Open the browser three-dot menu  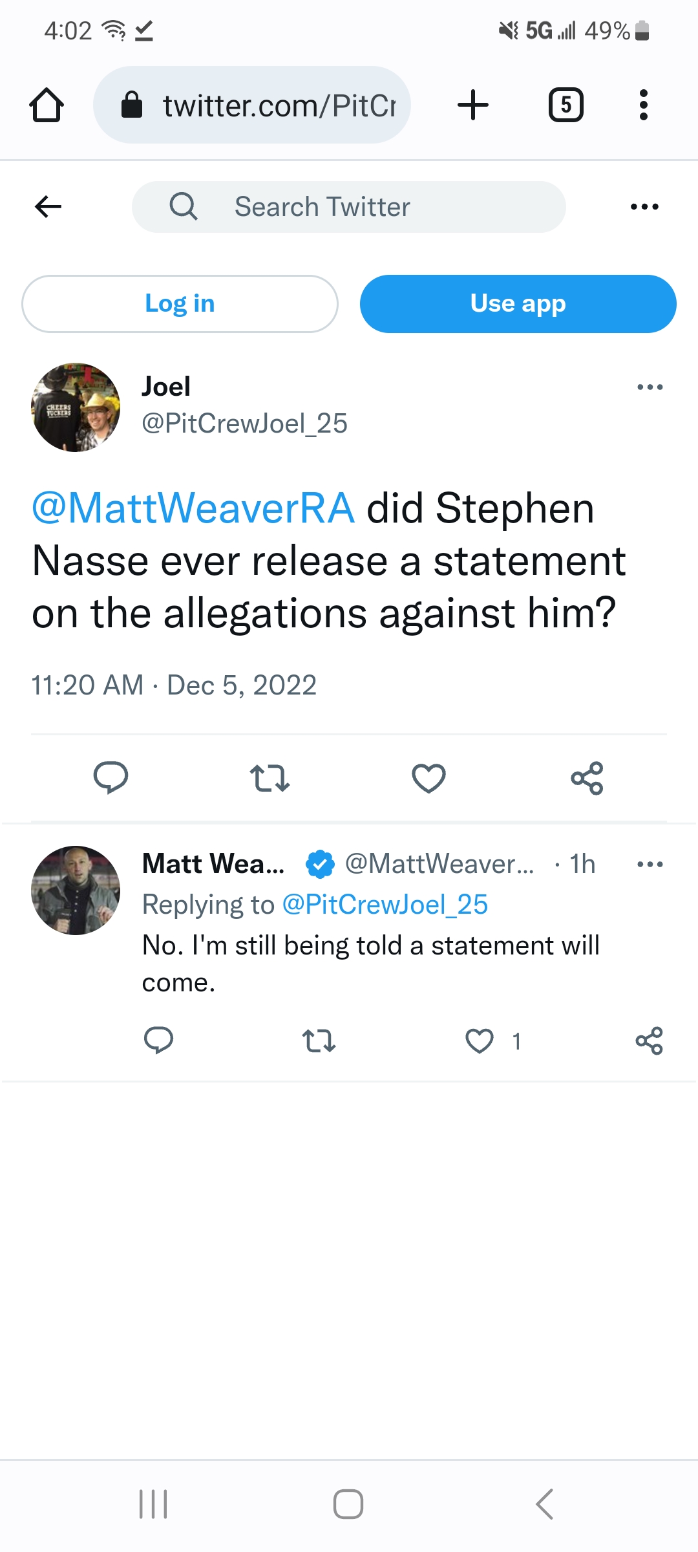[643, 105]
